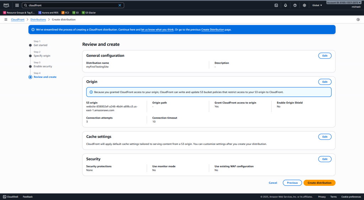
Task: Open the help question mark icon
Action: coord(295,5)
